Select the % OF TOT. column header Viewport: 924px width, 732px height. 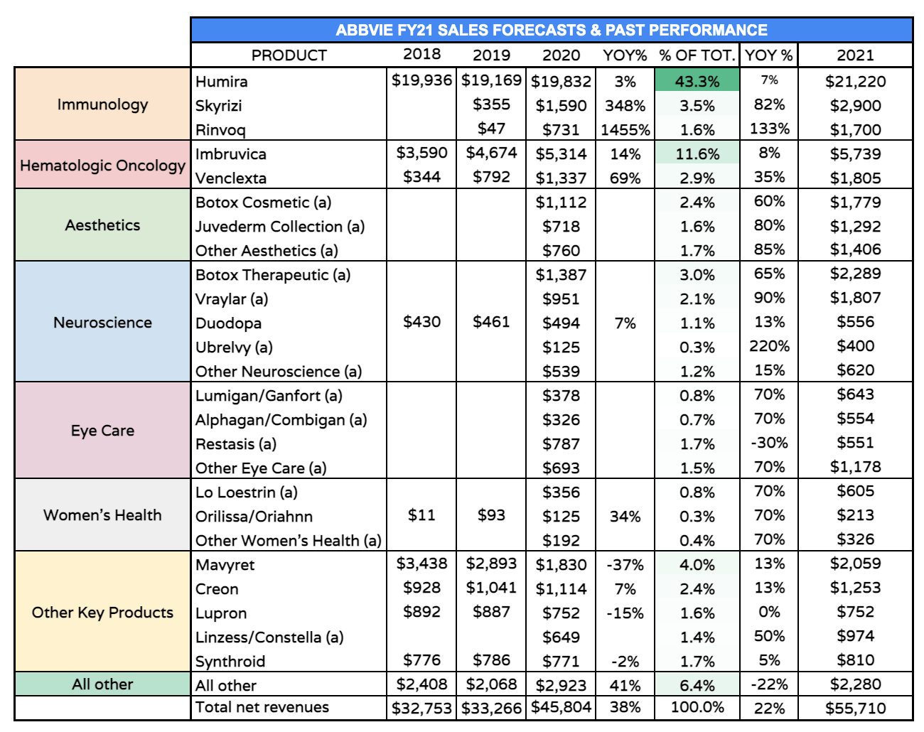697,55
